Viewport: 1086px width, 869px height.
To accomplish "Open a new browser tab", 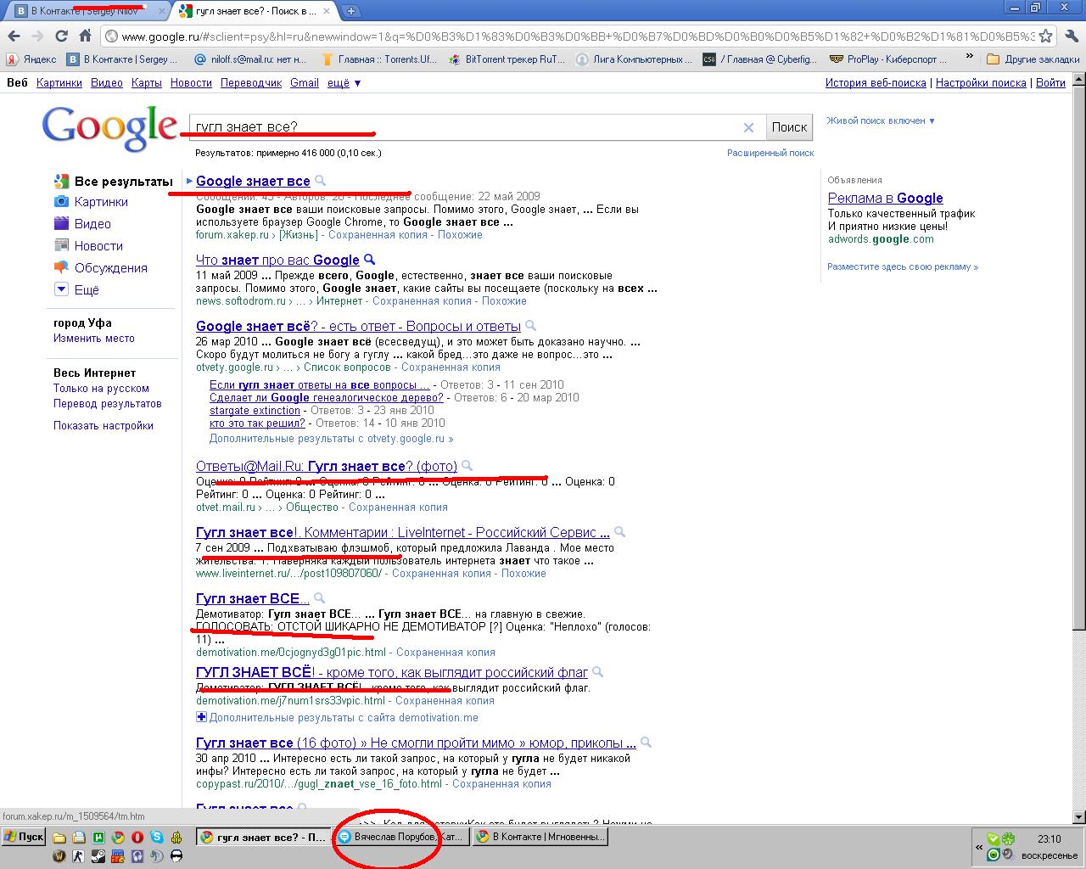I will click(x=351, y=11).
